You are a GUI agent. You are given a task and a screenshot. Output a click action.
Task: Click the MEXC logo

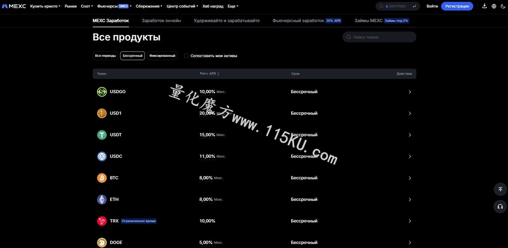tap(14, 6)
